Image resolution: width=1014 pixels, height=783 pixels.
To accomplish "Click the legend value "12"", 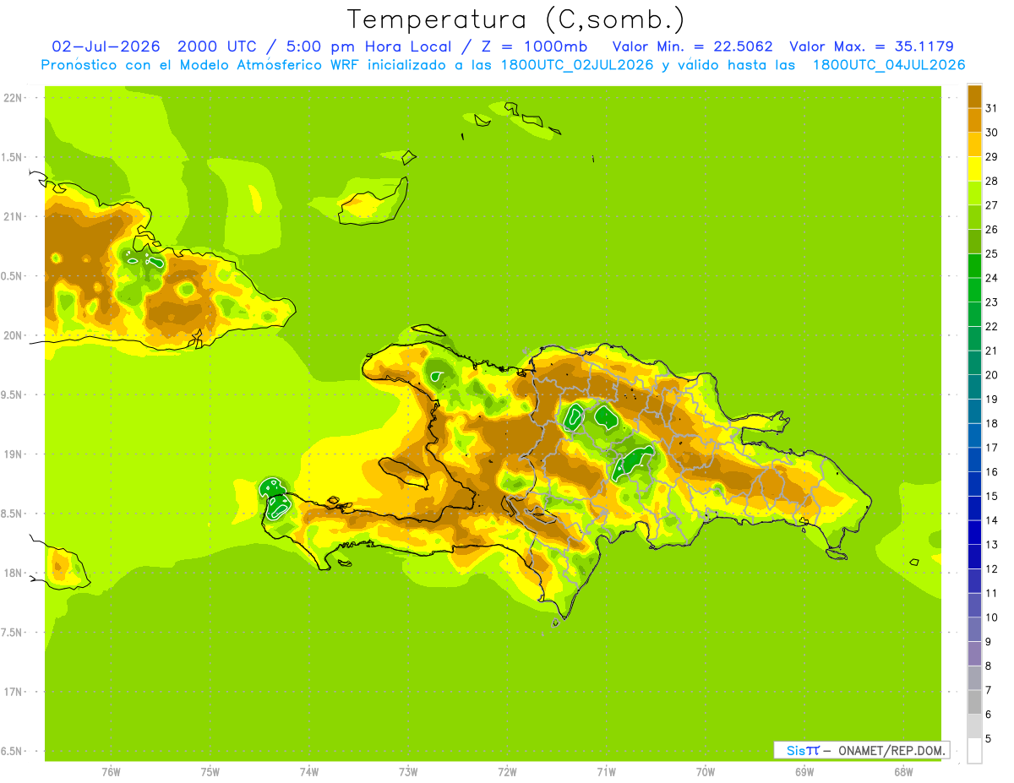I will 992,569.
